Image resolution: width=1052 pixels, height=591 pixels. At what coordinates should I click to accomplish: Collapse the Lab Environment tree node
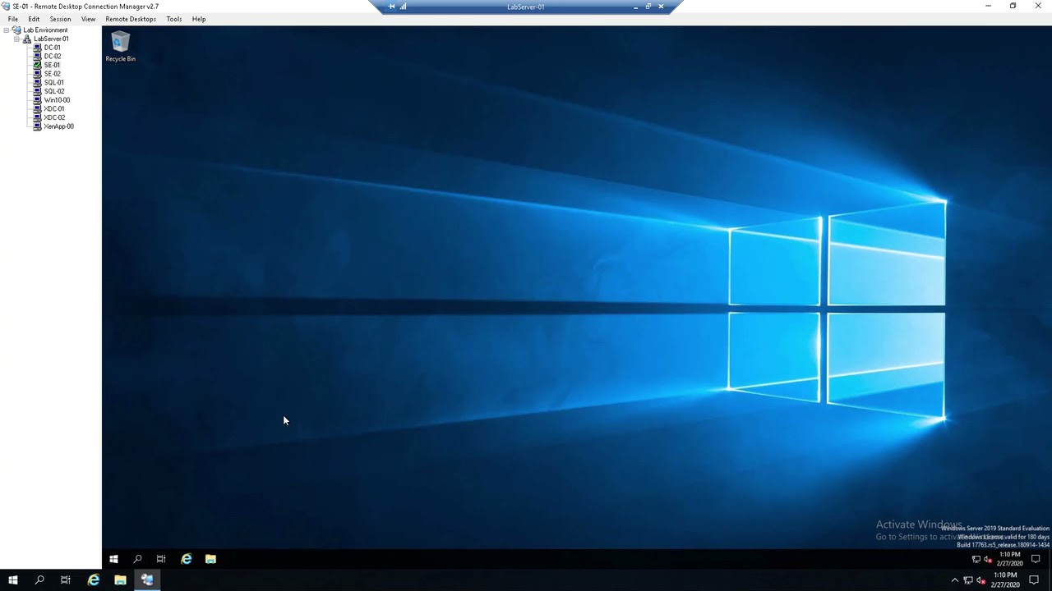coord(7,30)
